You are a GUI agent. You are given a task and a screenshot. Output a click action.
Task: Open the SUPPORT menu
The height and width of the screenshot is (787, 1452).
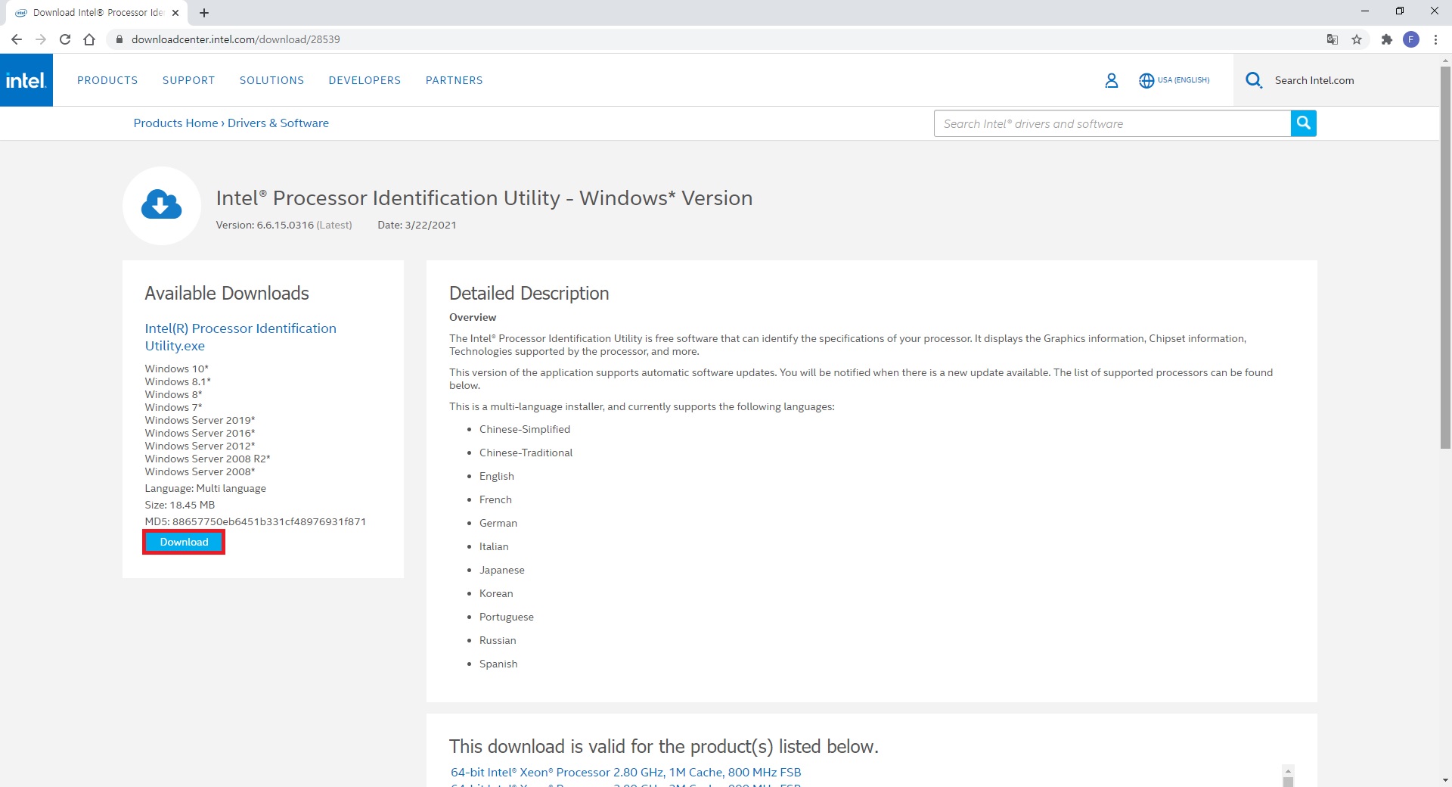[188, 80]
